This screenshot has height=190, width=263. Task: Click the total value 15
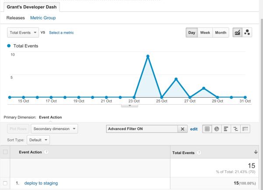click(252, 166)
